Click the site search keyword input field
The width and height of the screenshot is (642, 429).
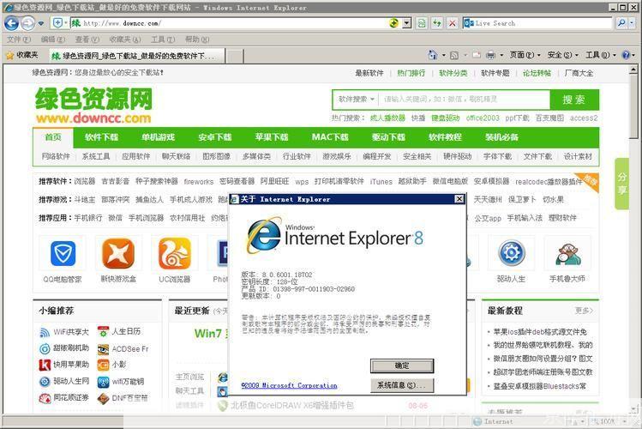(464, 100)
